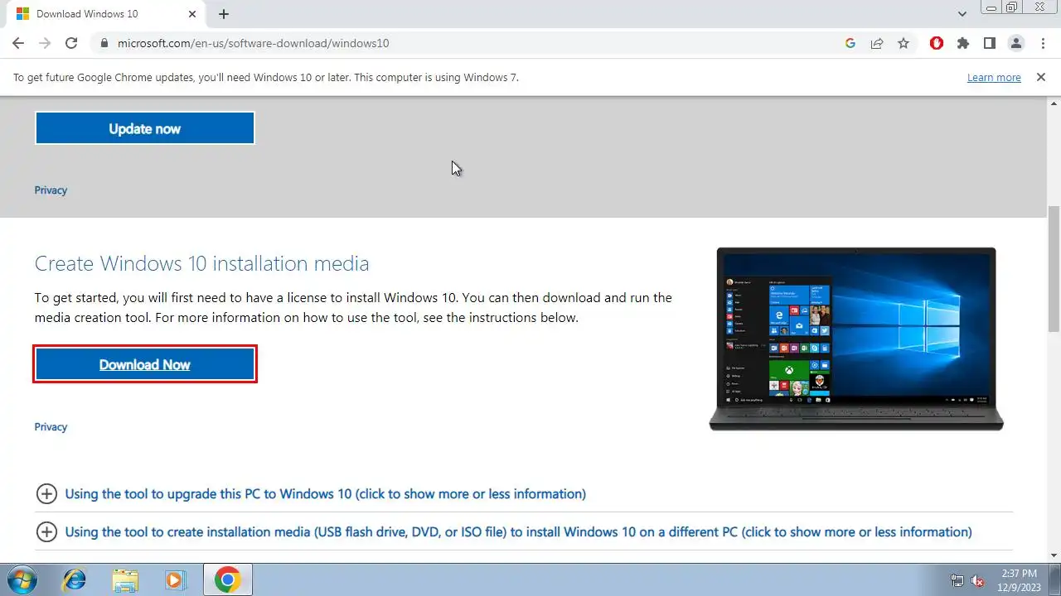Click the Update now button

(144, 128)
